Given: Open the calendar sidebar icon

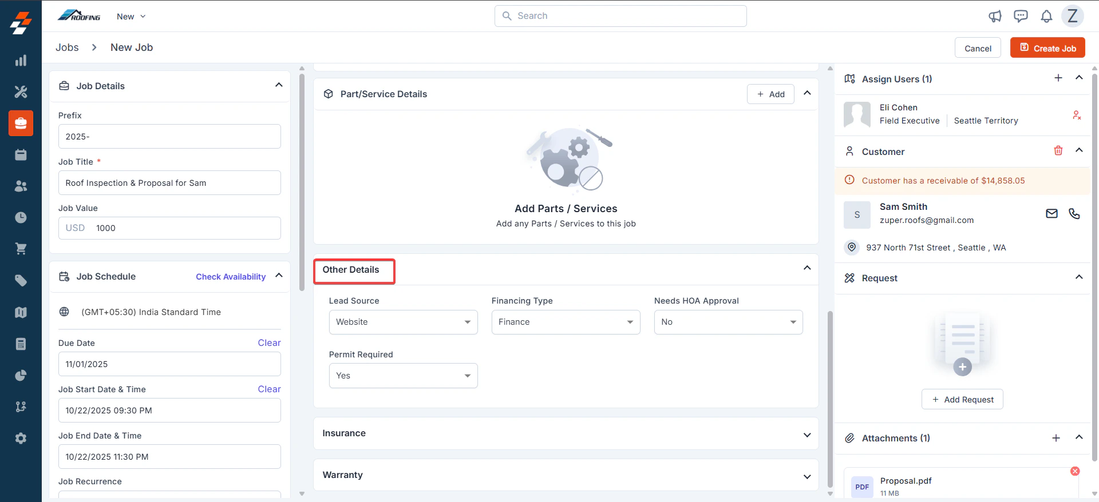Looking at the screenshot, I should pyautogui.click(x=21, y=154).
